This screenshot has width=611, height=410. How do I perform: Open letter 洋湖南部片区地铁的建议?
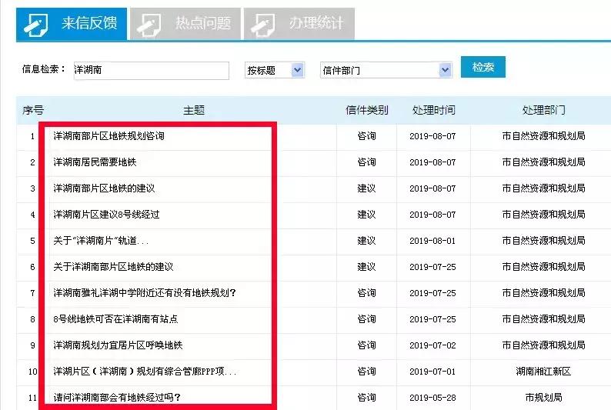tap(104, 188)
